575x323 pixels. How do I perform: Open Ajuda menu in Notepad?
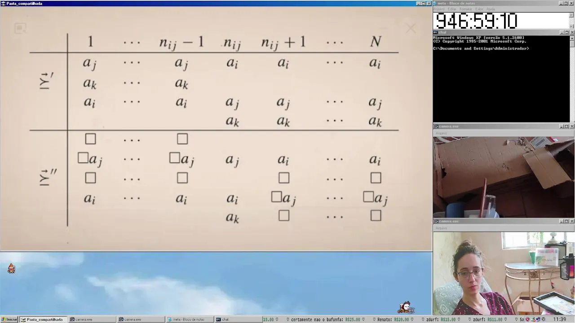pos(491,9)
